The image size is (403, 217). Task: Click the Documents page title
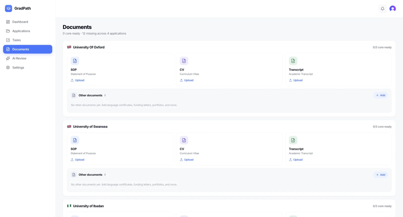pos(77,27)
